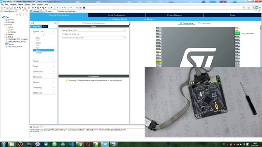Screen dimensions: 262x147
Task: Open Arduino IDE from the taskbar
Action: (x=63, y=144)
